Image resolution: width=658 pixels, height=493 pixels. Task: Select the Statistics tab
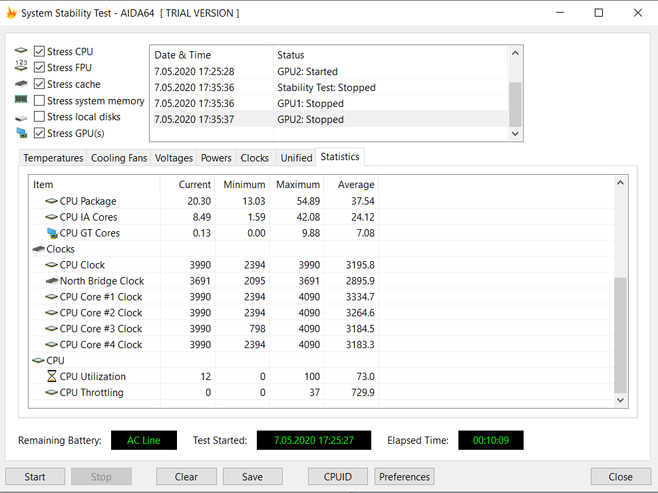point(340,157)
